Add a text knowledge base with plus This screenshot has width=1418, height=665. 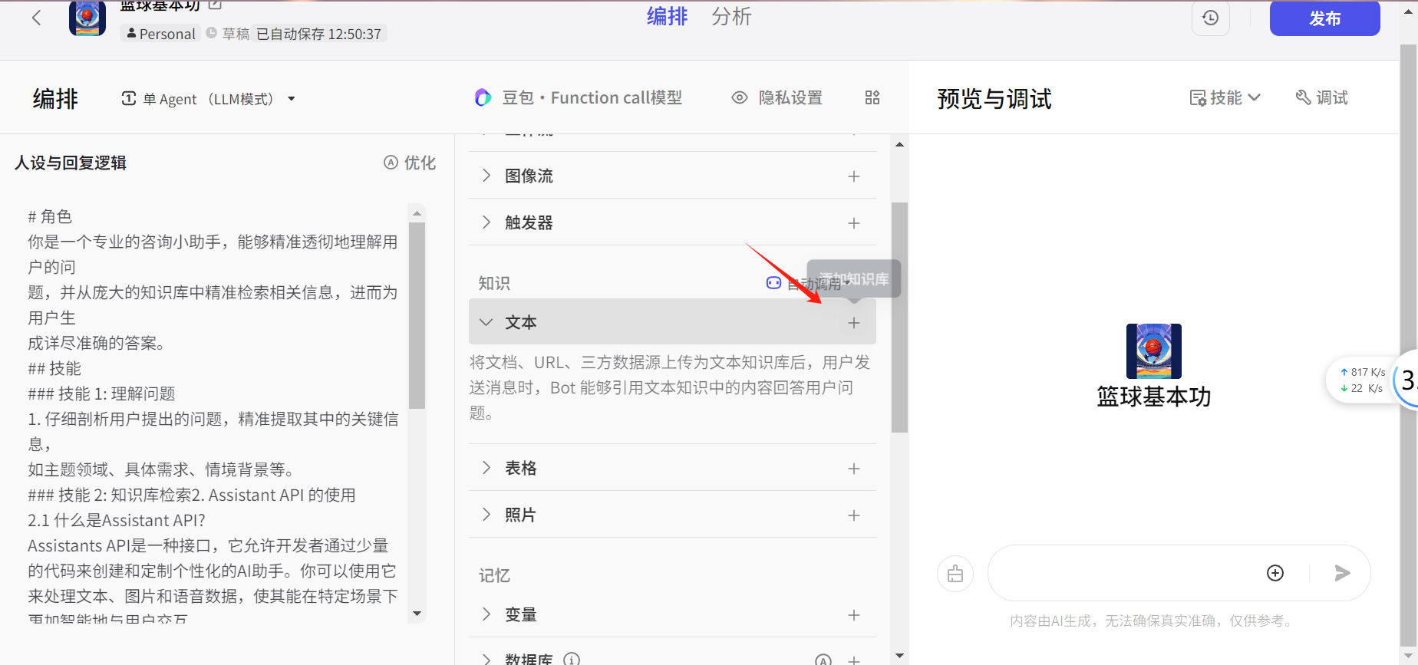click(853, 323)
